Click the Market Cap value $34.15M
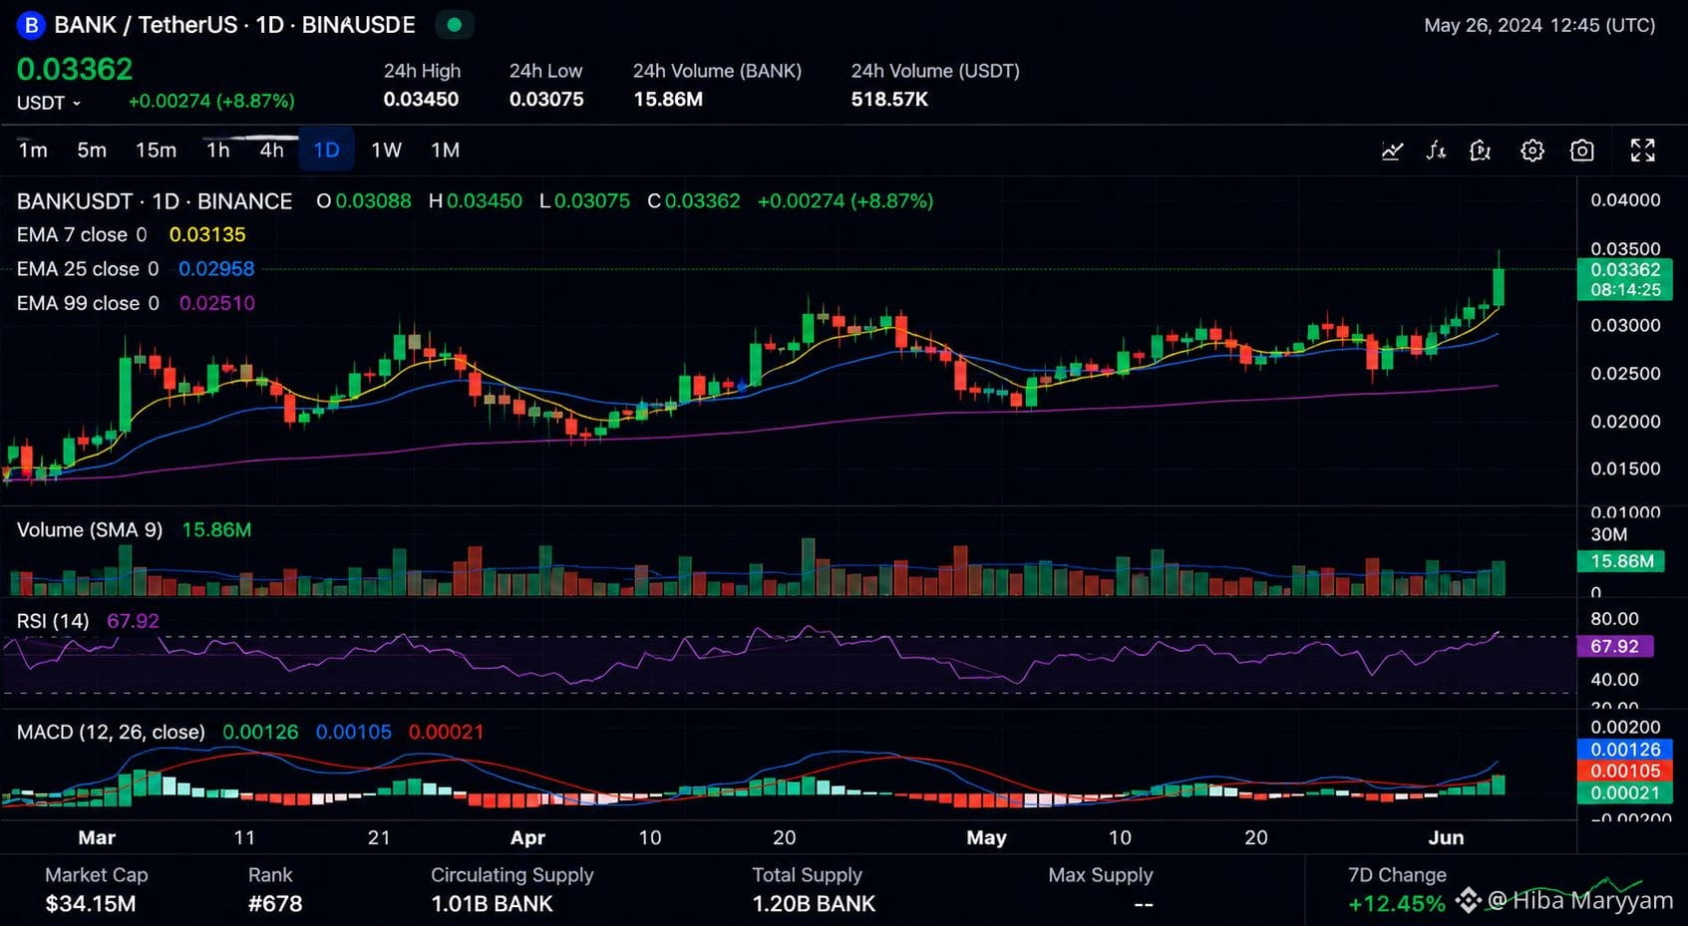The width and height of the screenshot is (1688, 926). [90, 904]
